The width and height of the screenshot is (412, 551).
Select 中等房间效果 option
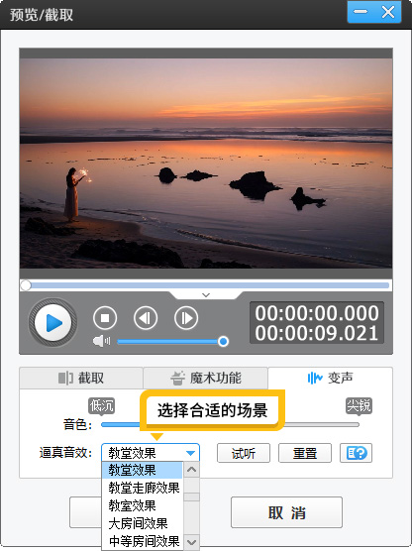143,541
